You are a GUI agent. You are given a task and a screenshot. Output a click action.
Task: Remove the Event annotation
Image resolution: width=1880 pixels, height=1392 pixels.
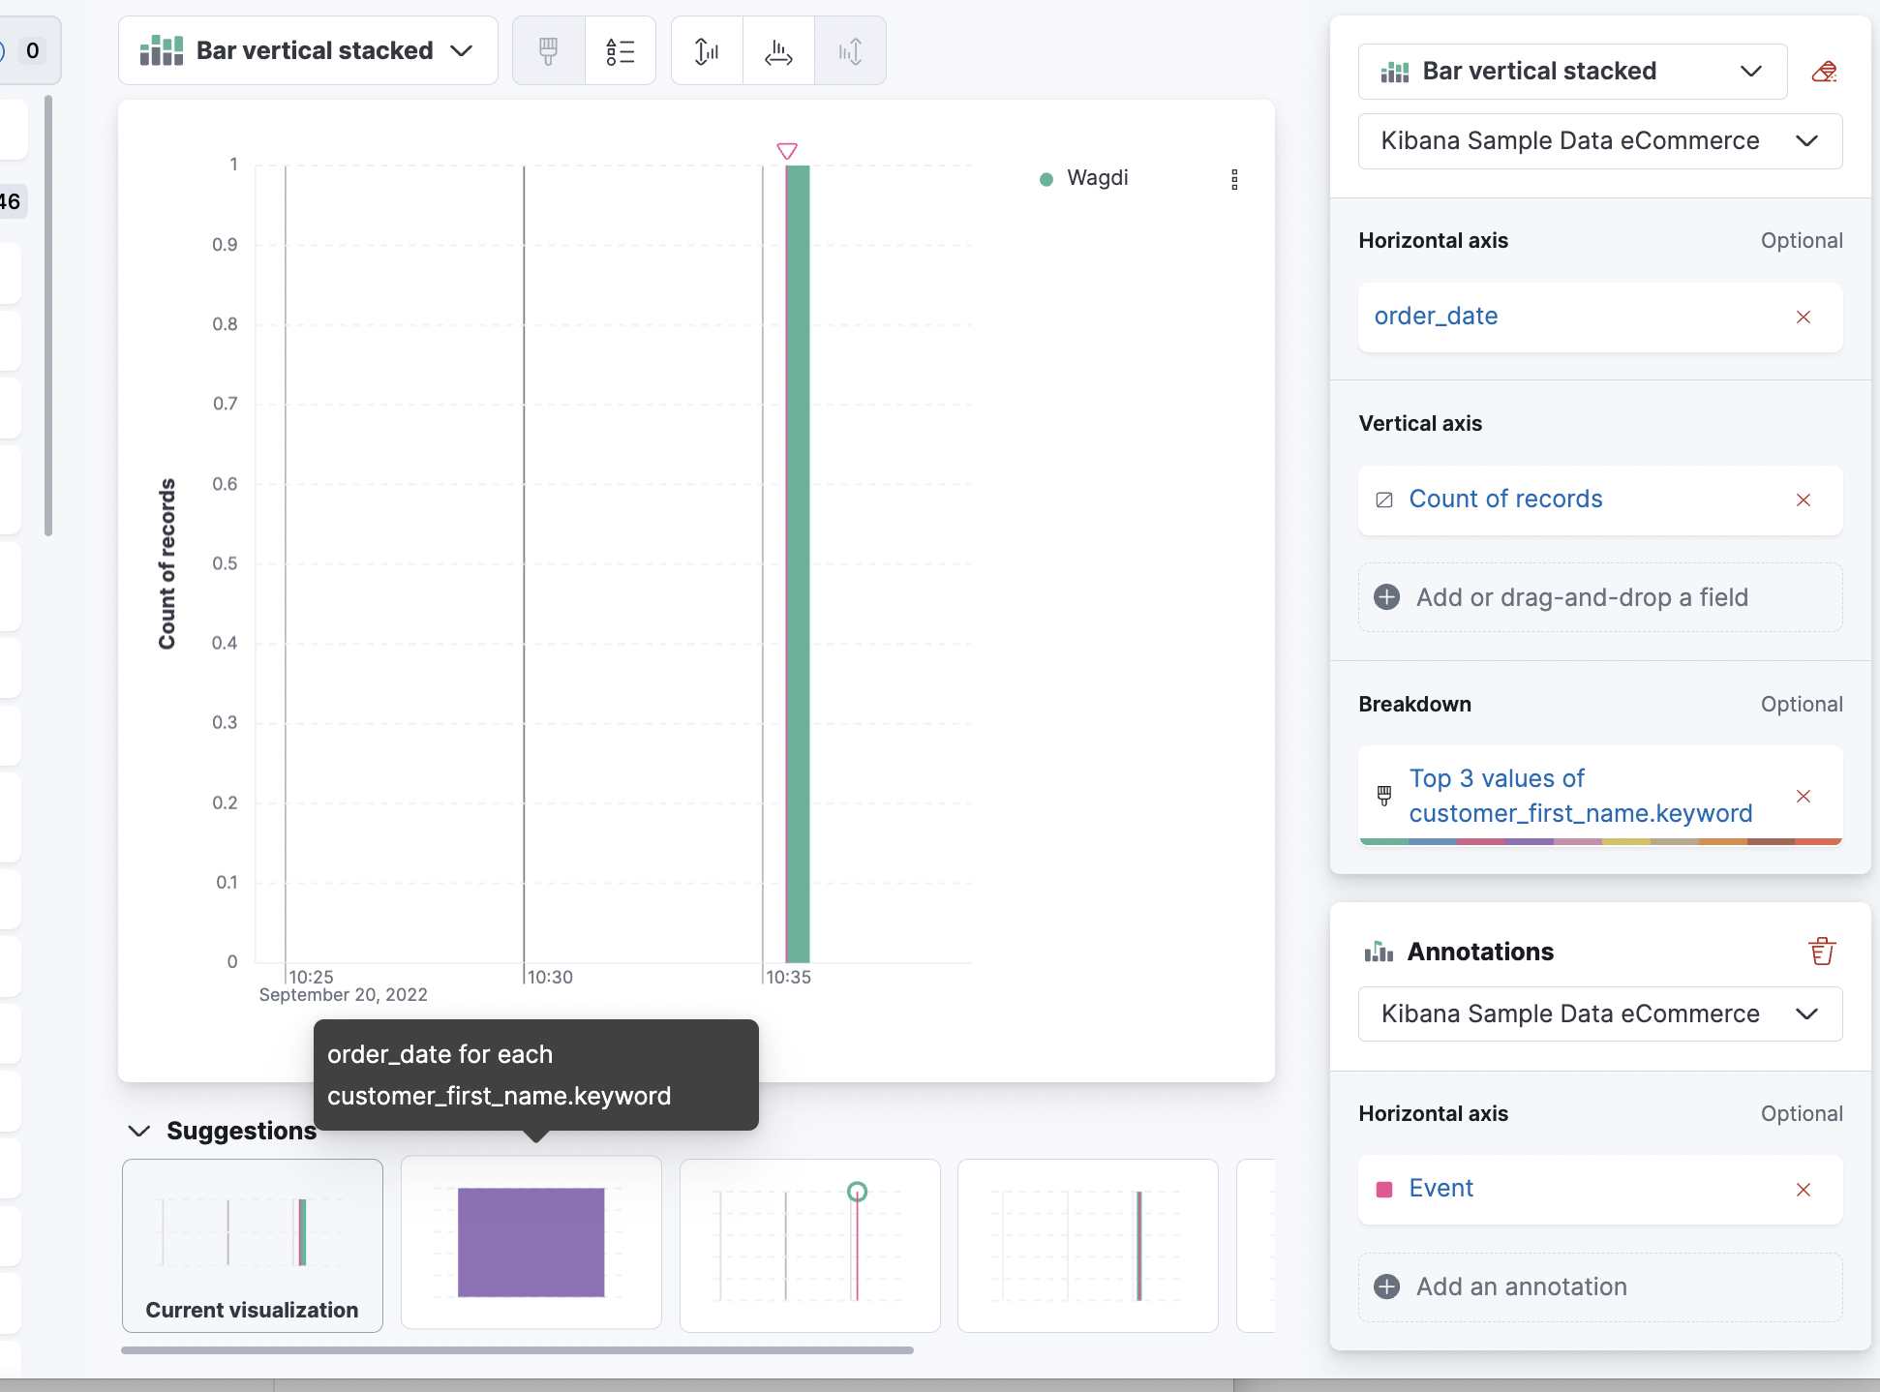1804,1190
